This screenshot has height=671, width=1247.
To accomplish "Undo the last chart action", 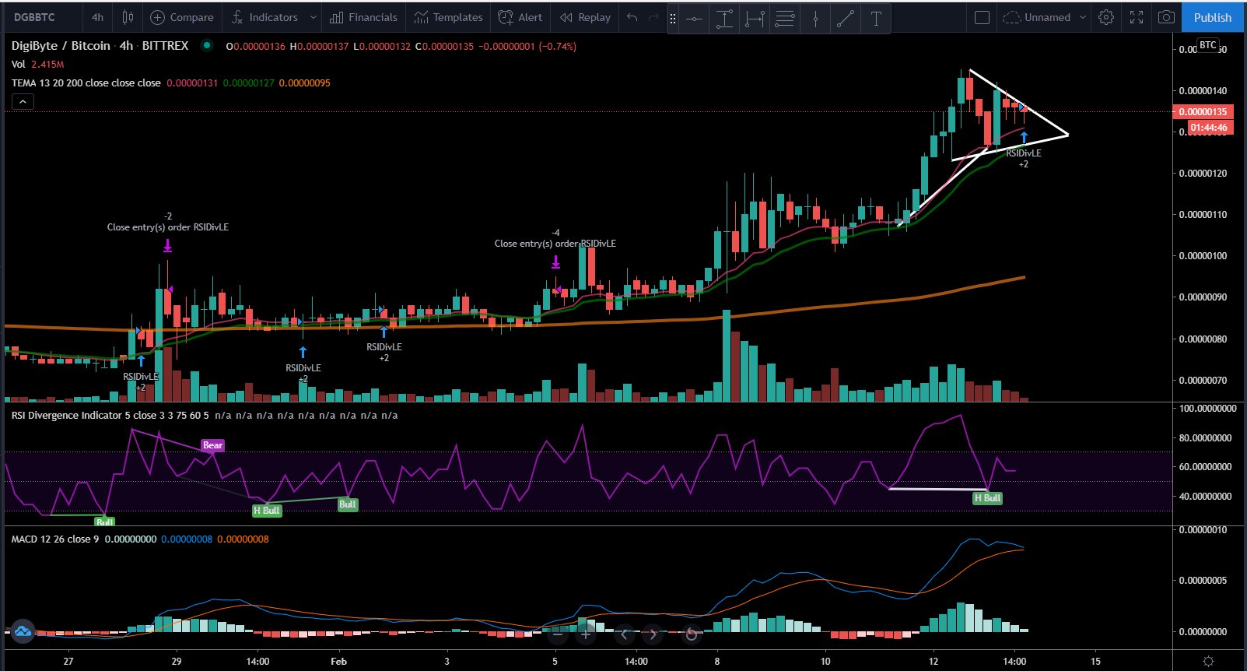I will click(632, 17).
